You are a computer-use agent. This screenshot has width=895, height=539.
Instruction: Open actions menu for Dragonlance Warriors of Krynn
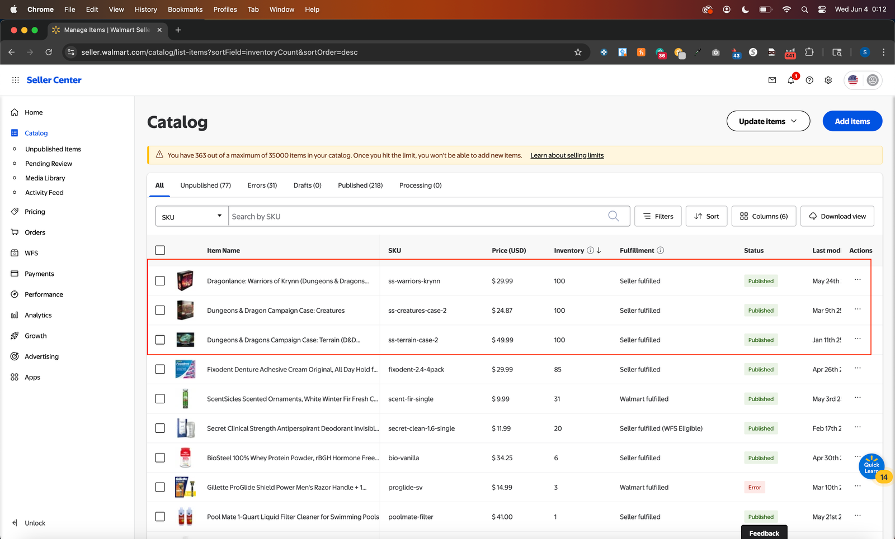pos(858,280)
